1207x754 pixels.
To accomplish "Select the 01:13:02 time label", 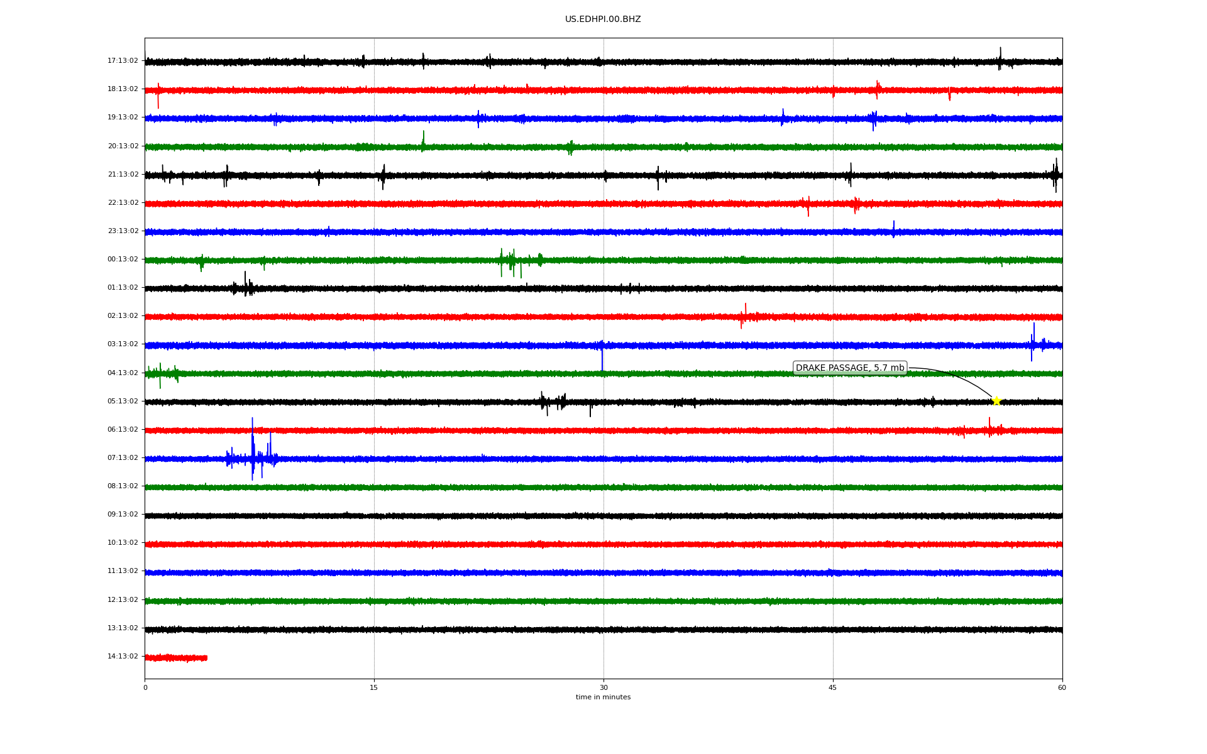I will click(123, 288).
